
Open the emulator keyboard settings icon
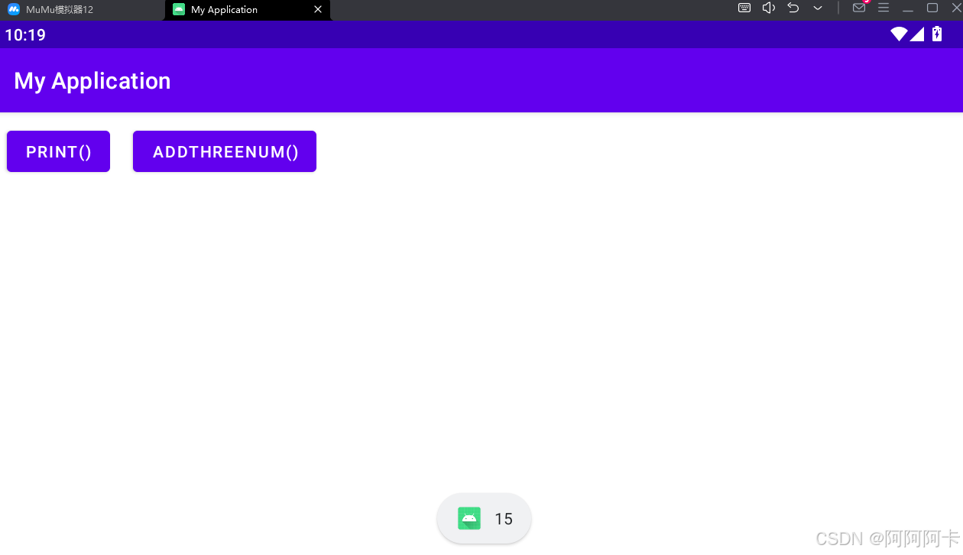[744, 8]
